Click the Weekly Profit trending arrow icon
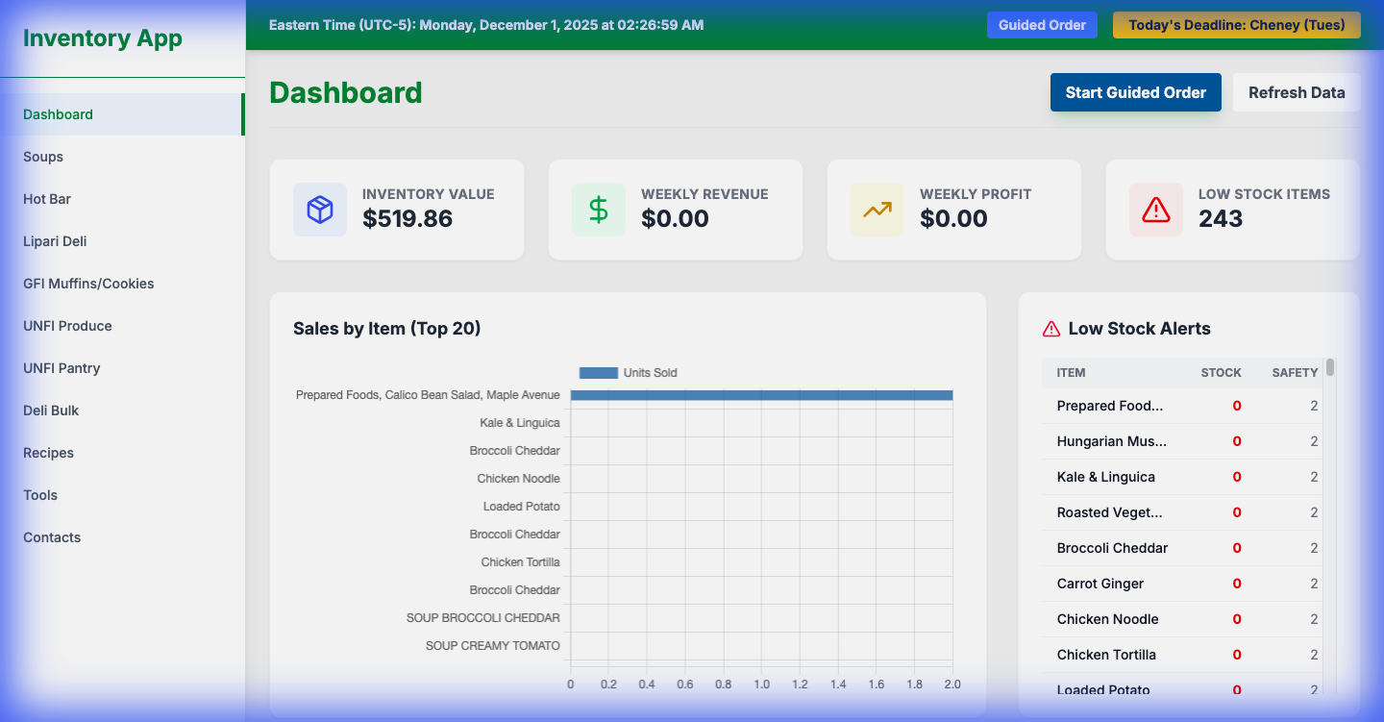Screen dimensions: 1384x722 tap(877, 210)
